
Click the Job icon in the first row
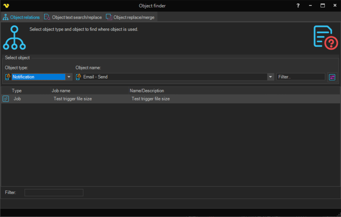[x=6, y=99]
